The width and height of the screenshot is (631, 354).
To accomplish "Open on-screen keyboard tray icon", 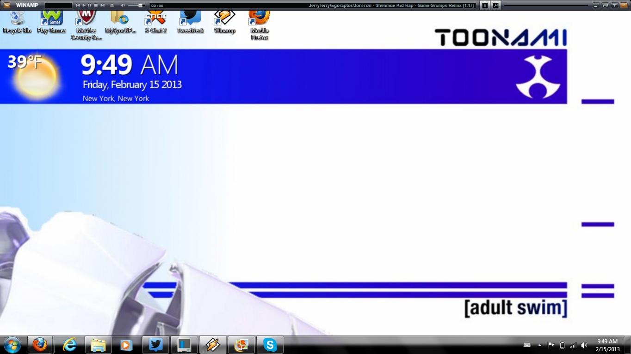I will [526, 345].
